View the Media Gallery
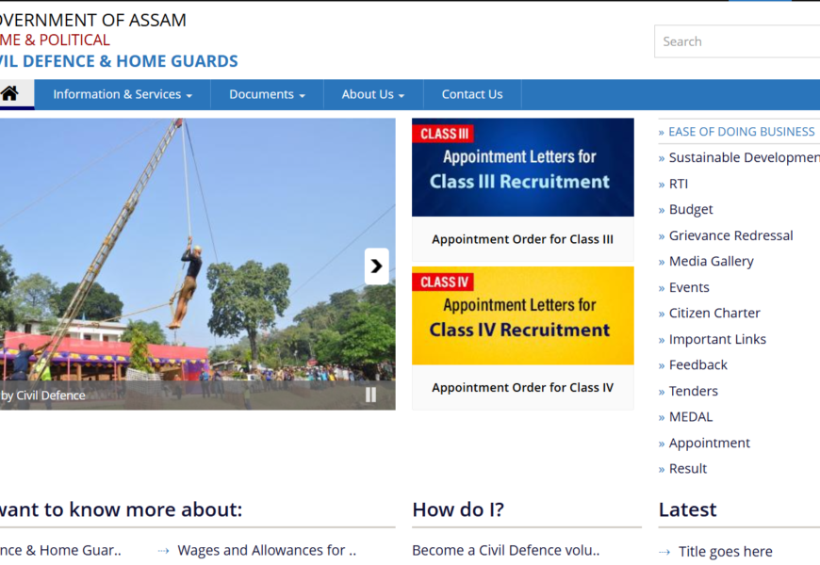This screenshot has width=820, height=565. [711, 261]
